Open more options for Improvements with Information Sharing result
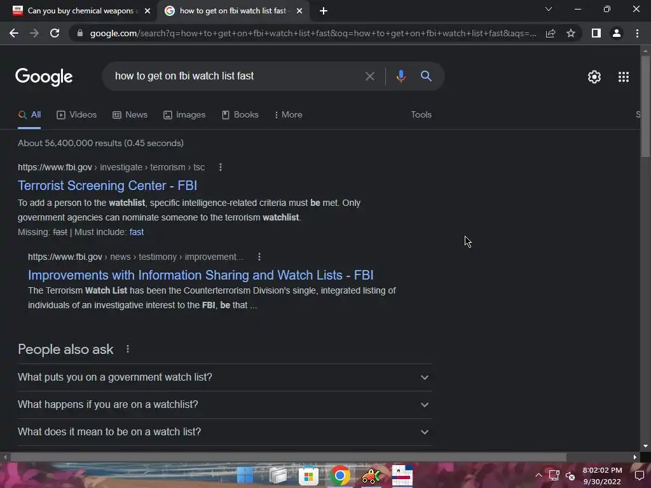651x488 pixels. pos(259,257)
